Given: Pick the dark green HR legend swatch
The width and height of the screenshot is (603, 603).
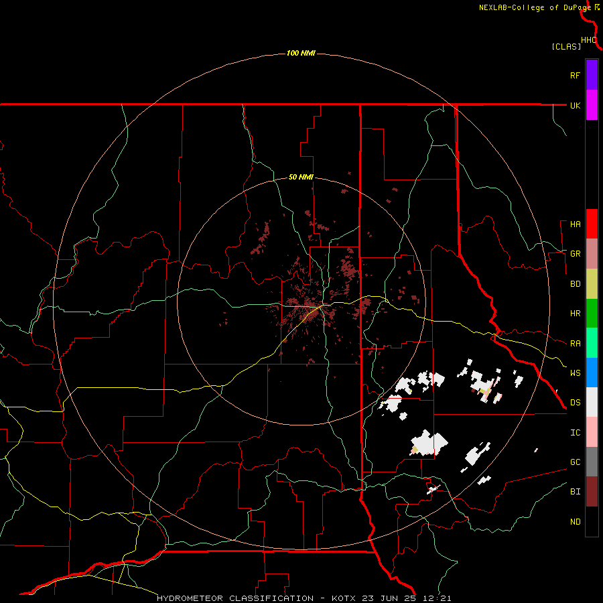Looking at the screenshot, I should 592,314.
